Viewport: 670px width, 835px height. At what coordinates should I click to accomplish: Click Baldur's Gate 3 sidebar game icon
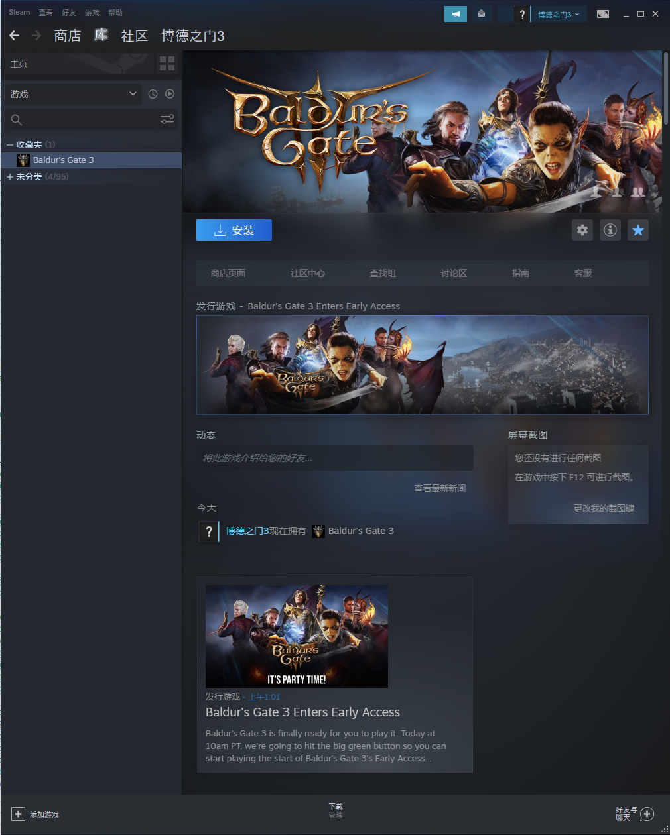[x=23, y=160]
